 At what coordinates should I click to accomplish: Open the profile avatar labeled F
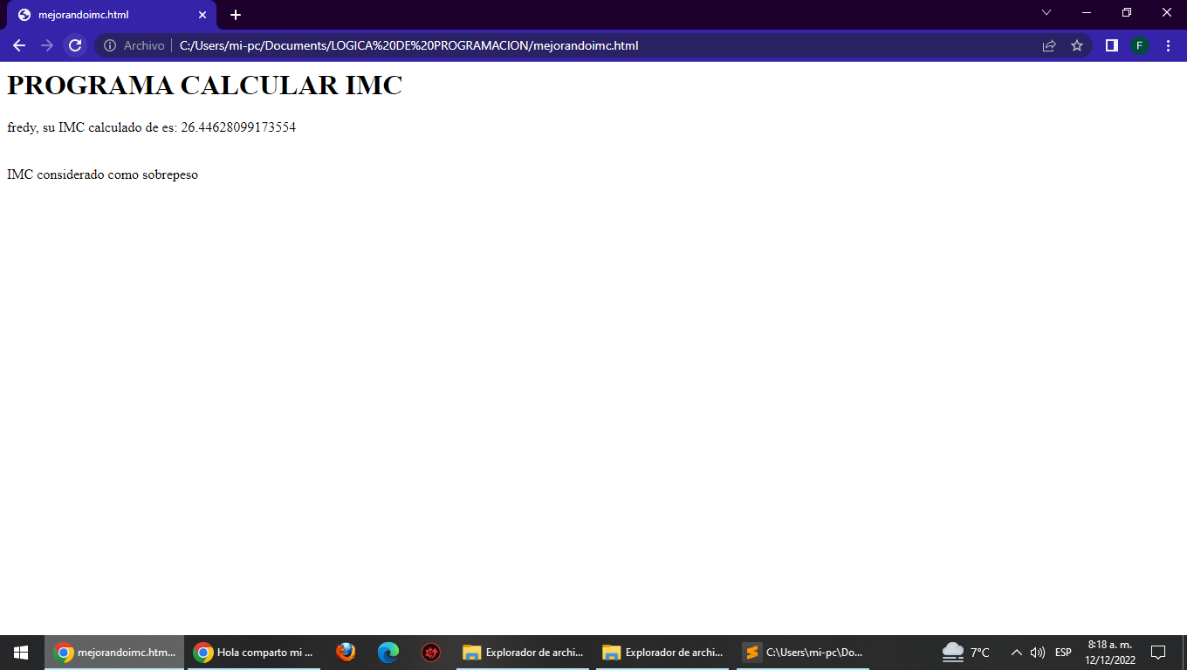tap(1140, 45)
